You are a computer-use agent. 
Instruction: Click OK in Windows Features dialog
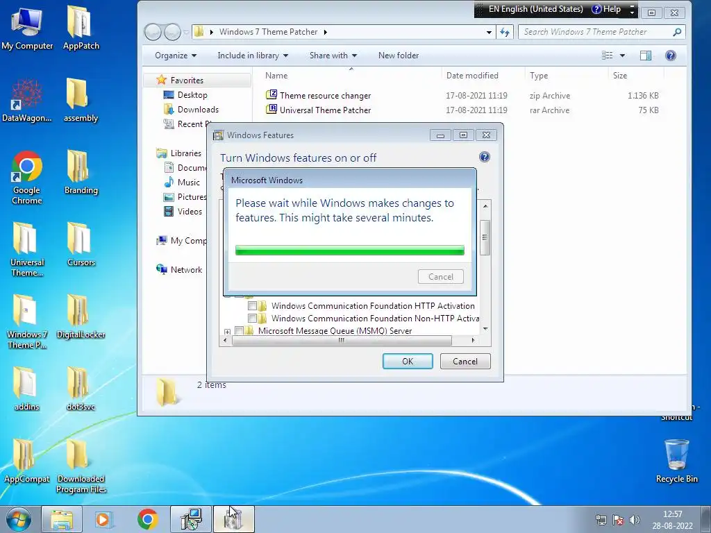pos(408,361)
